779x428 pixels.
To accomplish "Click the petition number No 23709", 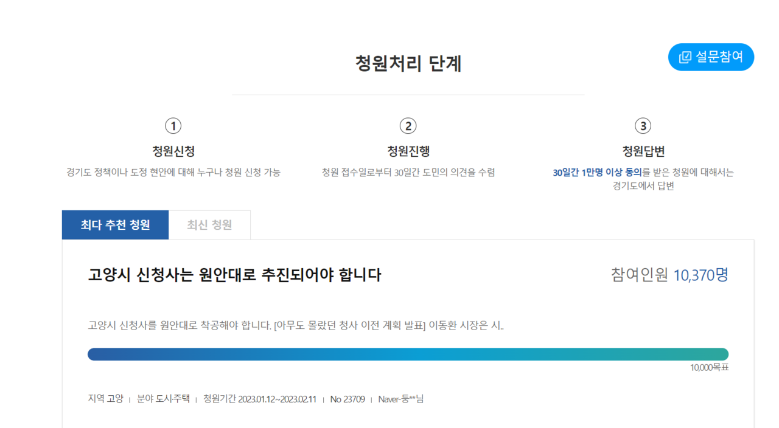I will [x=348, y=399].
